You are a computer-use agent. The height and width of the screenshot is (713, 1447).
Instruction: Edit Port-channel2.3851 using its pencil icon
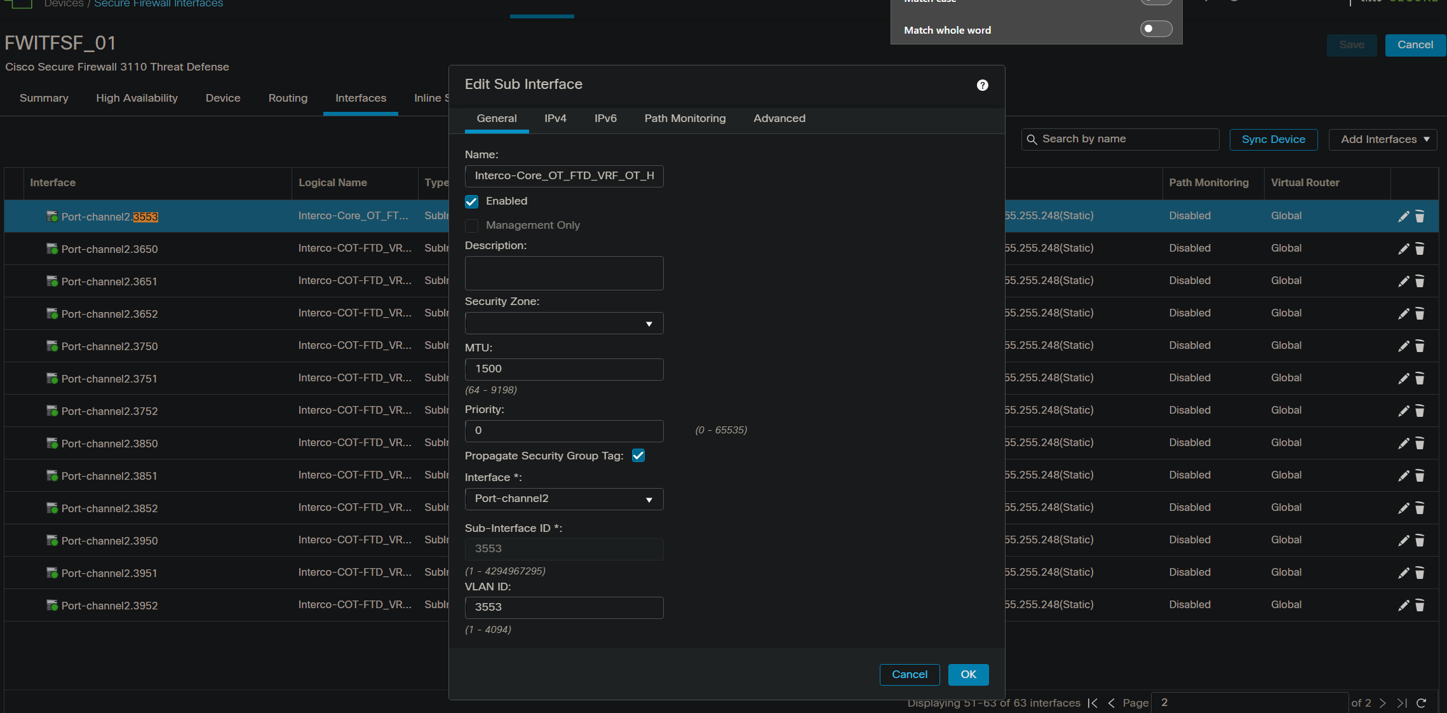tap(1404, 476)
